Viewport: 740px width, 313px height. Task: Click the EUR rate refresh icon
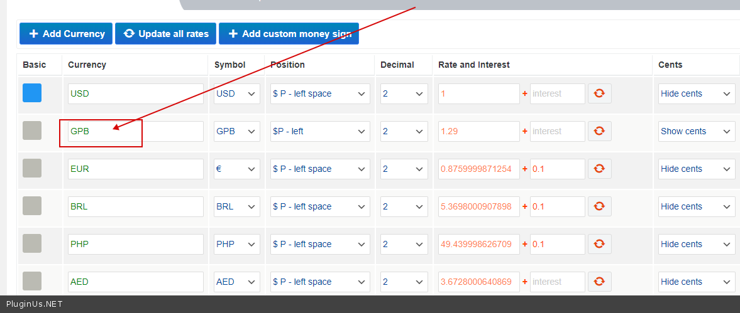pos(599,169)
